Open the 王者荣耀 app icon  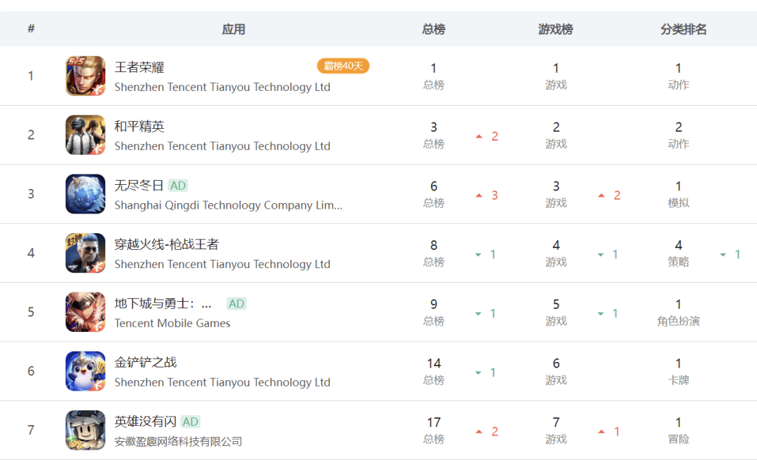[x=86, y=76]
